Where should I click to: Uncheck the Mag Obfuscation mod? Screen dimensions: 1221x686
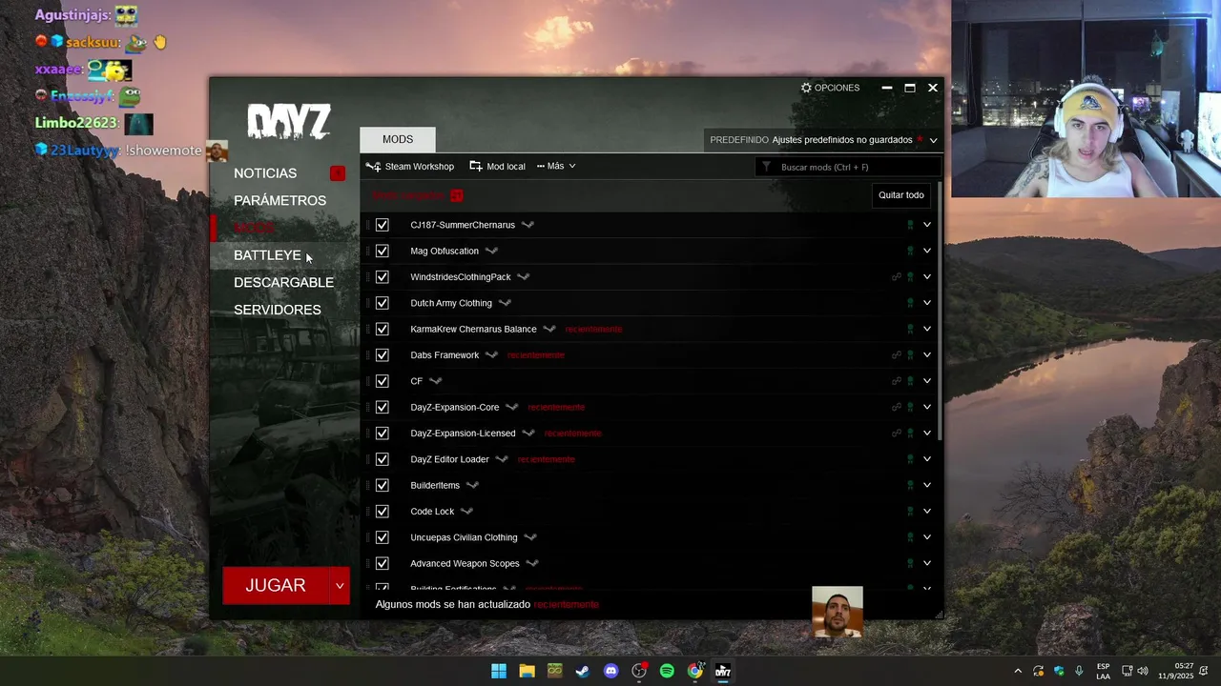tap(382, 251)
